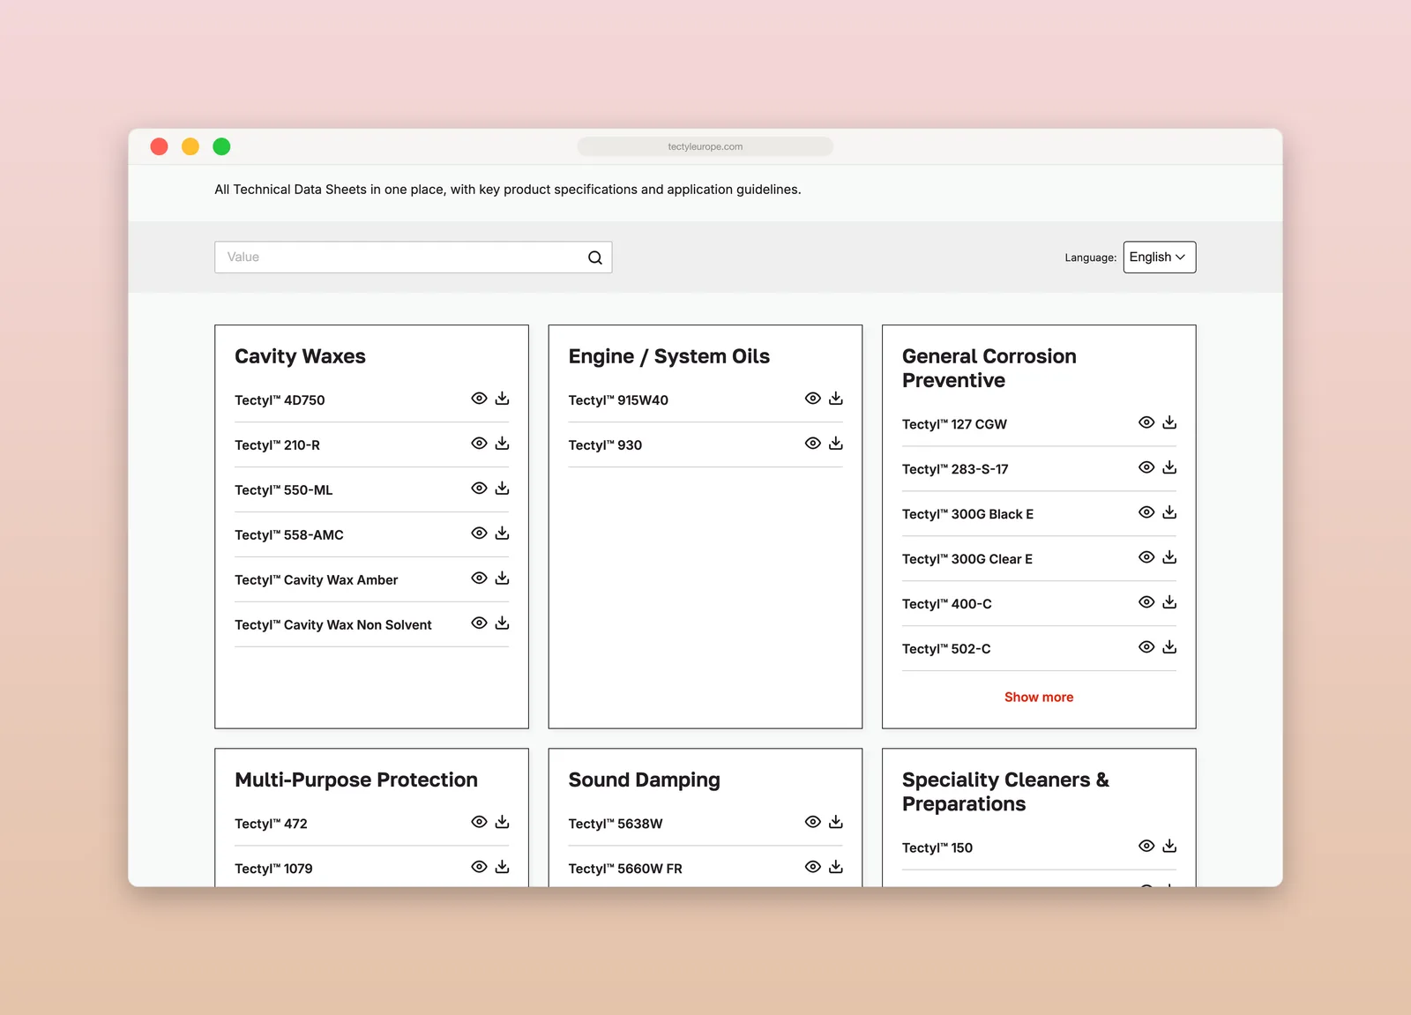1411x1015 pixels.
Task: Download the Tectyl 5638W data sheet
Action: [x=836, y=822]
